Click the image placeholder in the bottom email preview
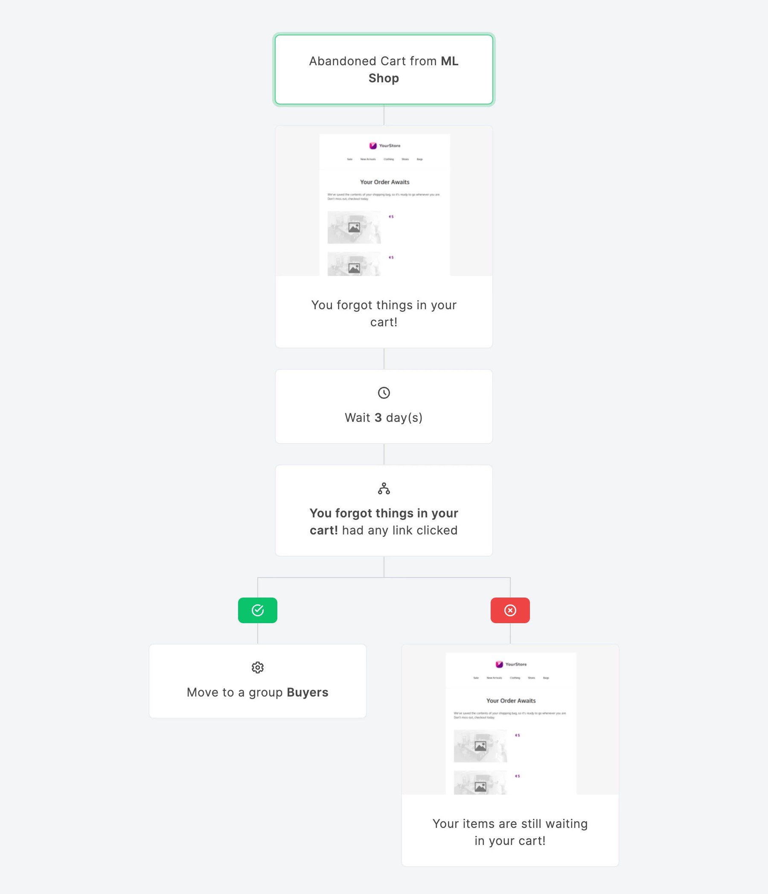This screenshot has width=768, height=894. pos(480,746)
